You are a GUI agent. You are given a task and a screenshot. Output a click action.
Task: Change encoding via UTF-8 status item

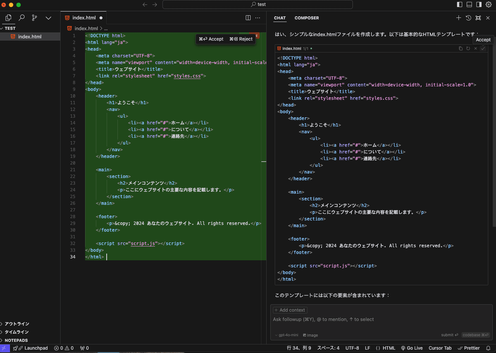(352, 348)
